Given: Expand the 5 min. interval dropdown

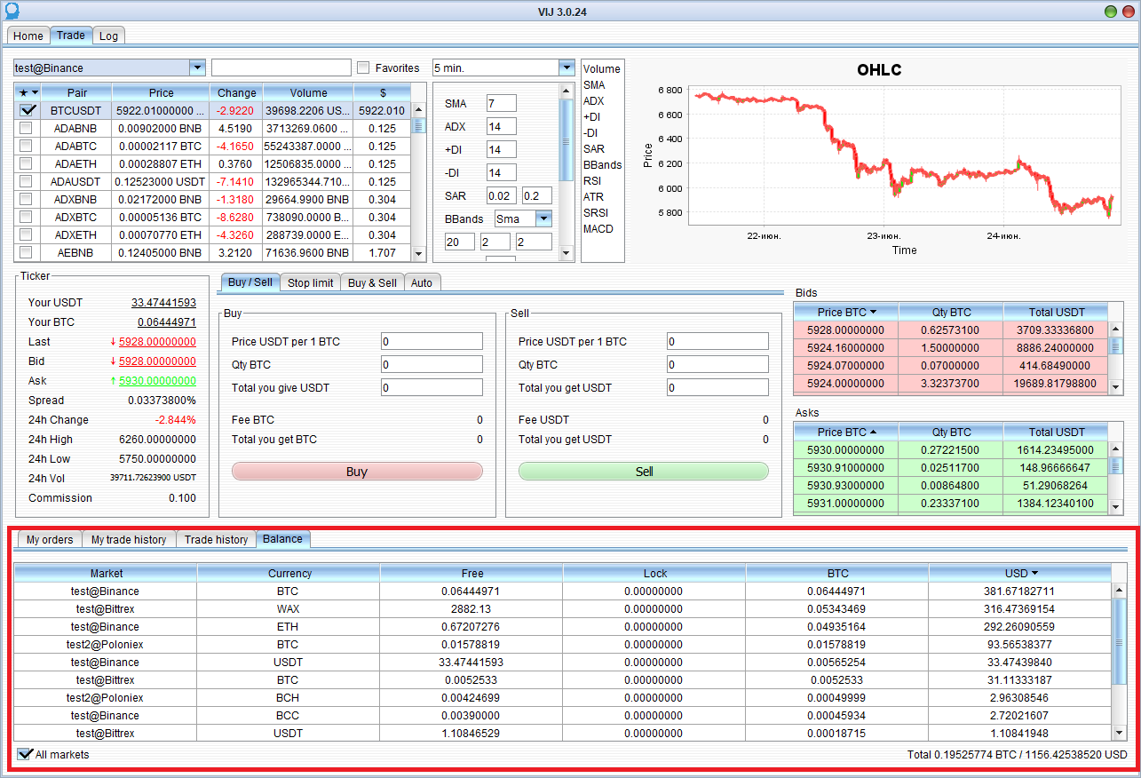Looking at the screenshot, I should [x=566, y=68].
